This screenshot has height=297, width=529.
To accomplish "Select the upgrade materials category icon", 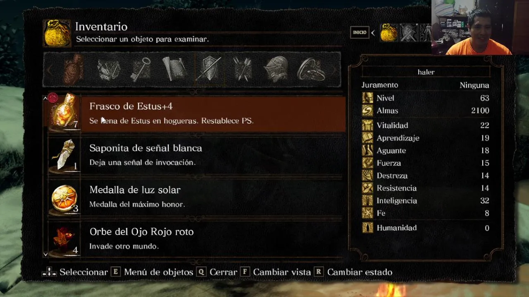I will coord(108,69).
